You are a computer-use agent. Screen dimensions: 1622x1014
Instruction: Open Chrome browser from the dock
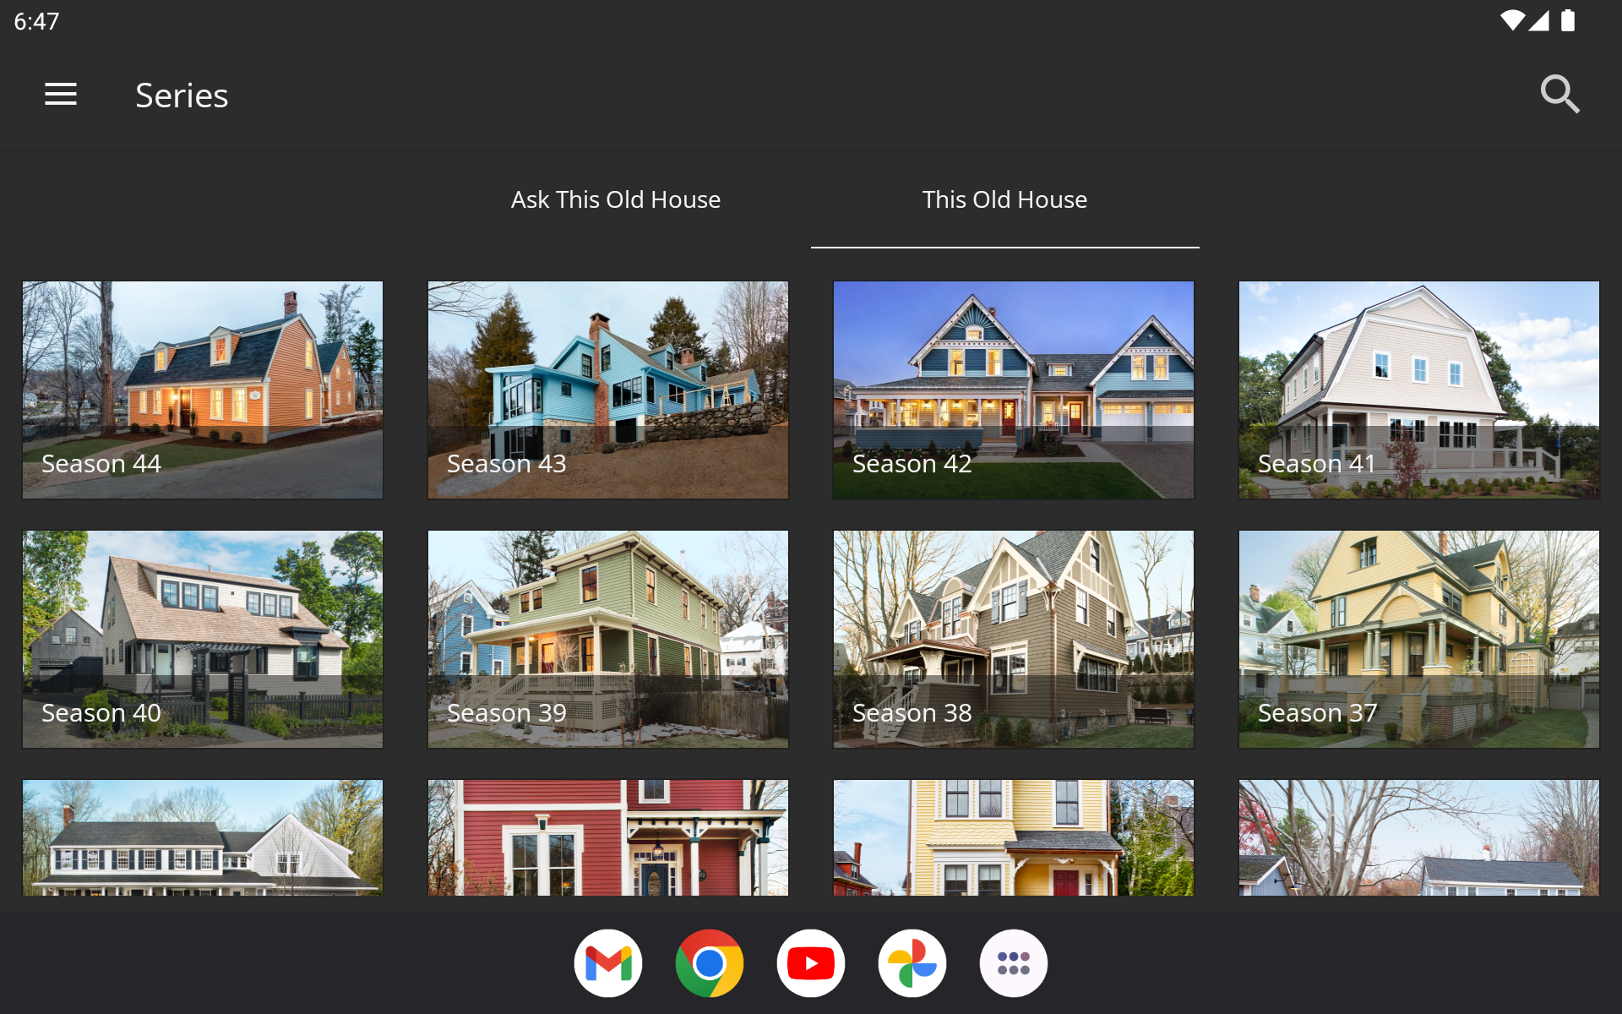[x=710, y=963]
